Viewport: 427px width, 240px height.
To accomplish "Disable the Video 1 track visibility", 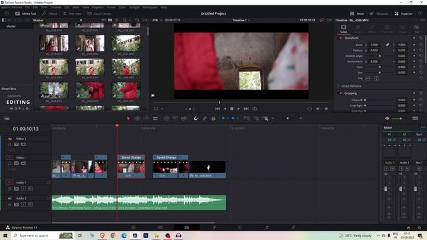I will click(x=23, y=163).
